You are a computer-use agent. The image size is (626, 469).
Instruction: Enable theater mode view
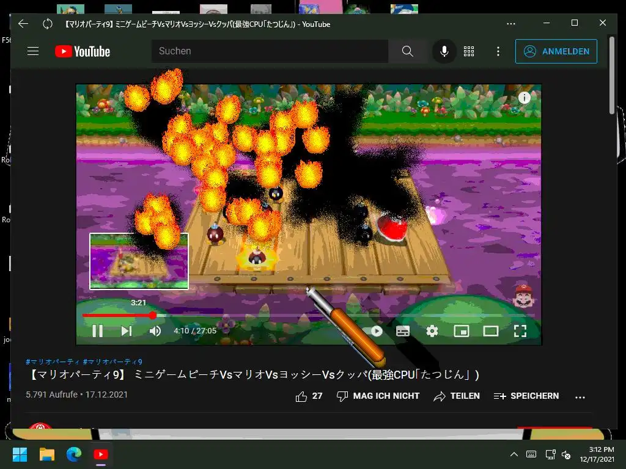pos(491,331)
